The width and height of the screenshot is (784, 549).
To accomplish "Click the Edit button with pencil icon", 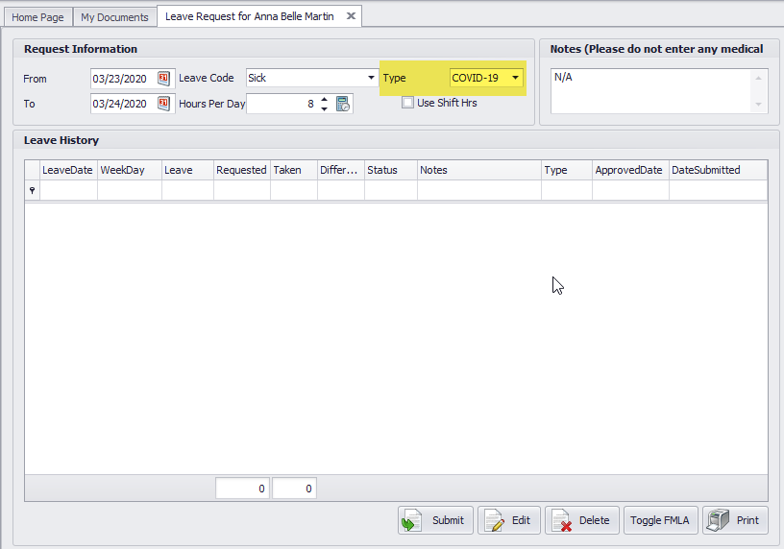I will (508, 520).
